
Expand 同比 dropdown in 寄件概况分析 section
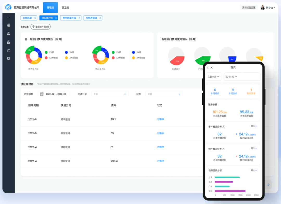[254, 126]
